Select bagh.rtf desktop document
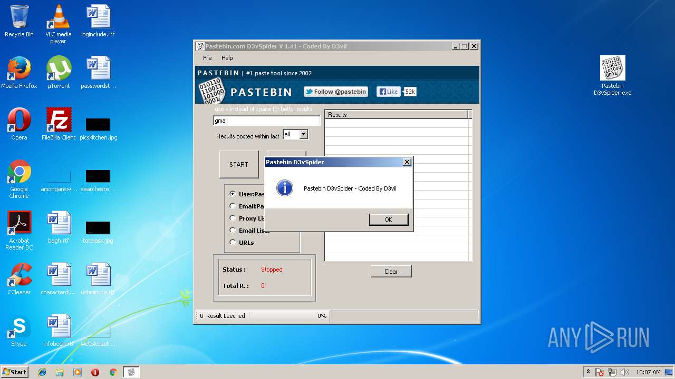The image size is (675, 379). [58, 227]
